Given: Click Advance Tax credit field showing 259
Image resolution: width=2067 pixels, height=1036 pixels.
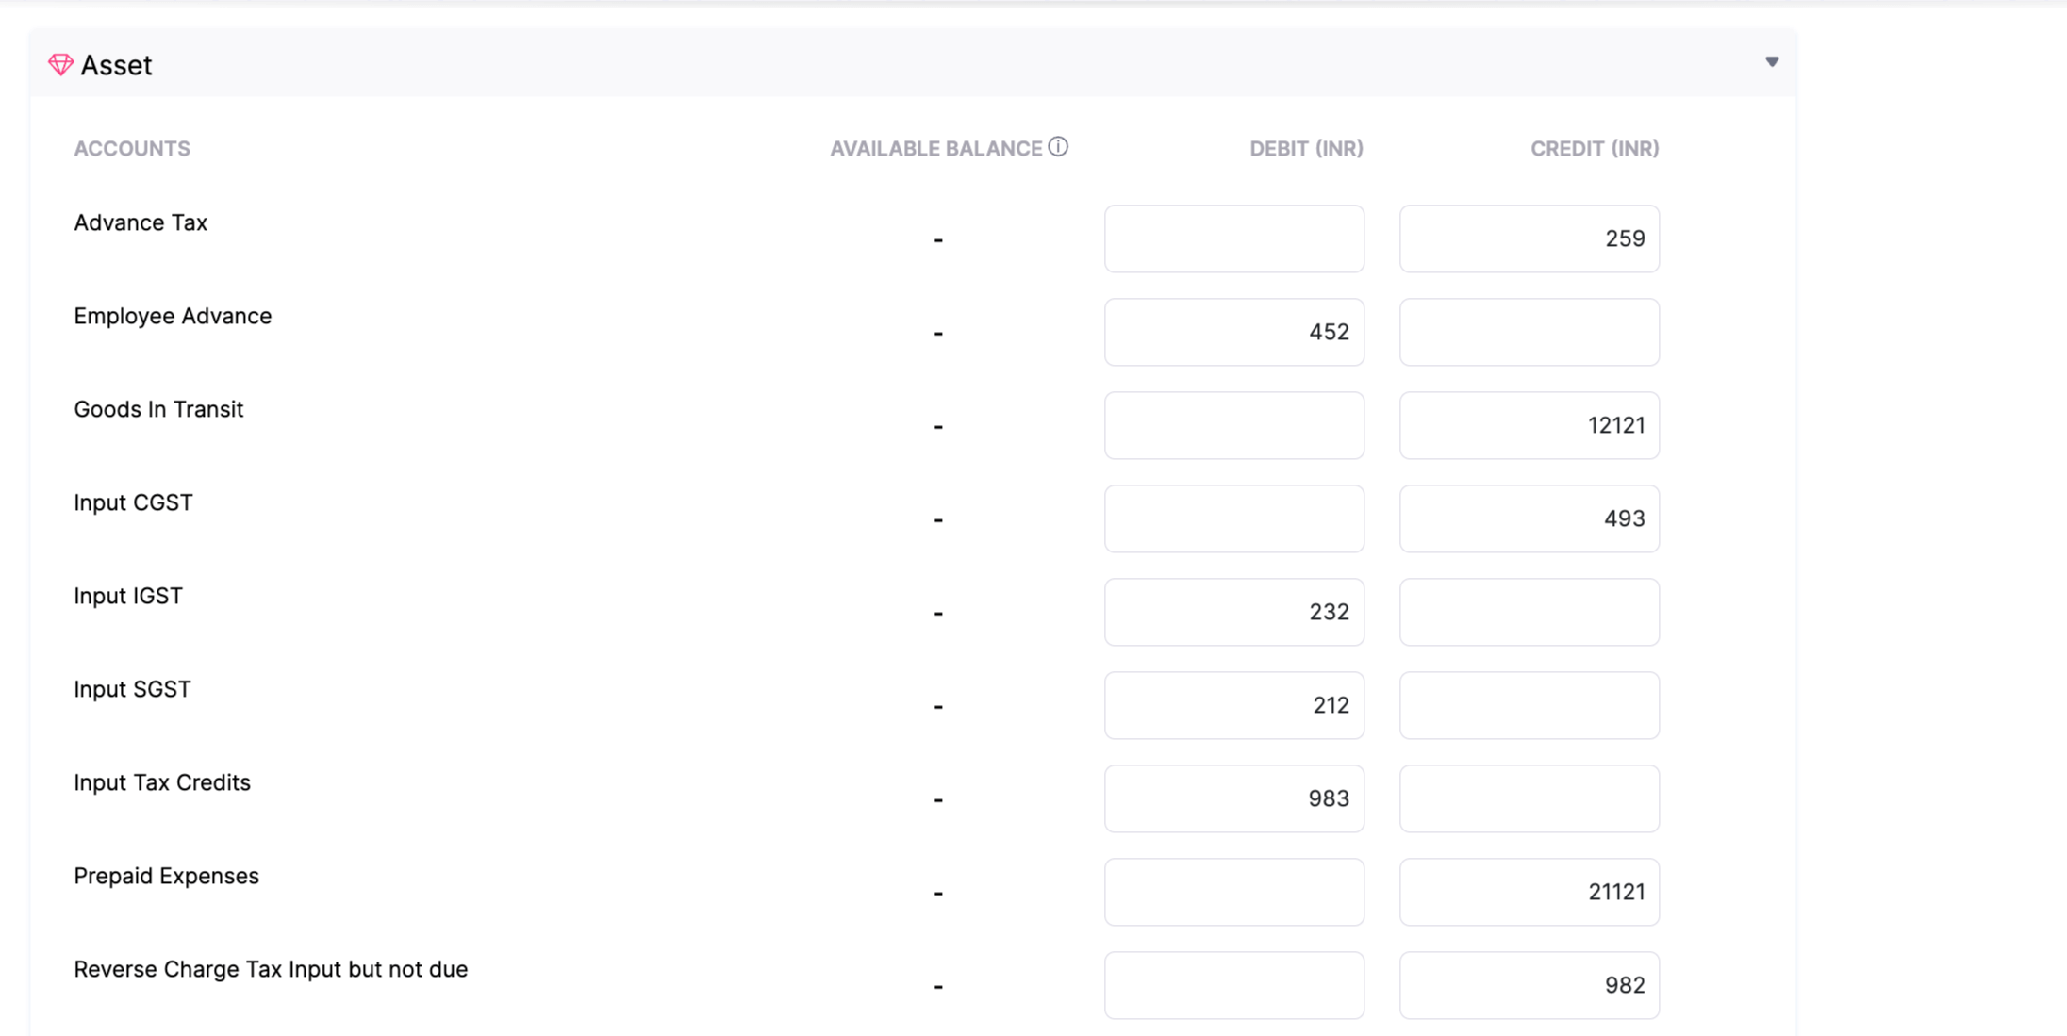Looking at the screenshot, I should 1529,238.
